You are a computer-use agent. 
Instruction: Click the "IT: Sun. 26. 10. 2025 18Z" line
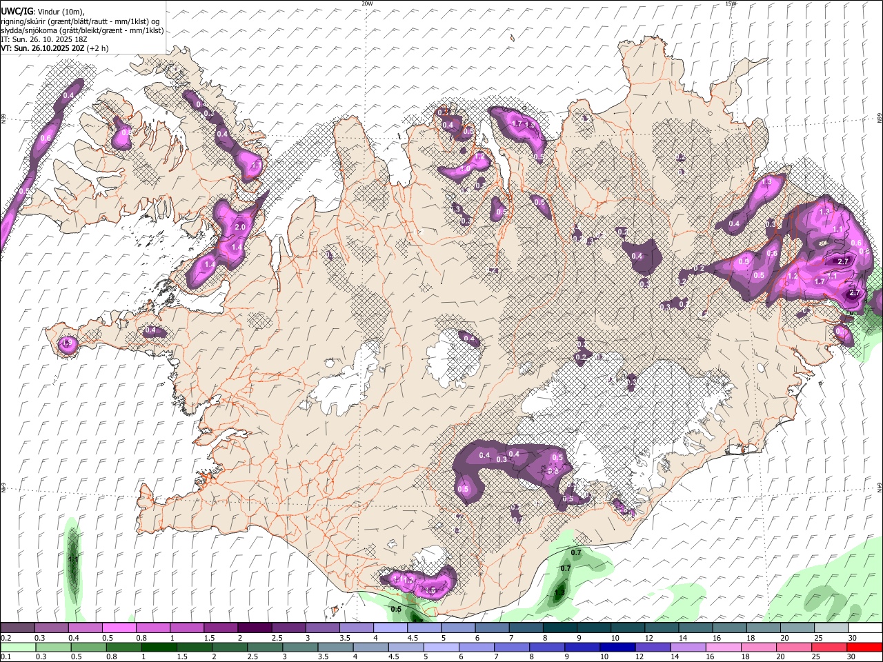click(x=43, y=39)
